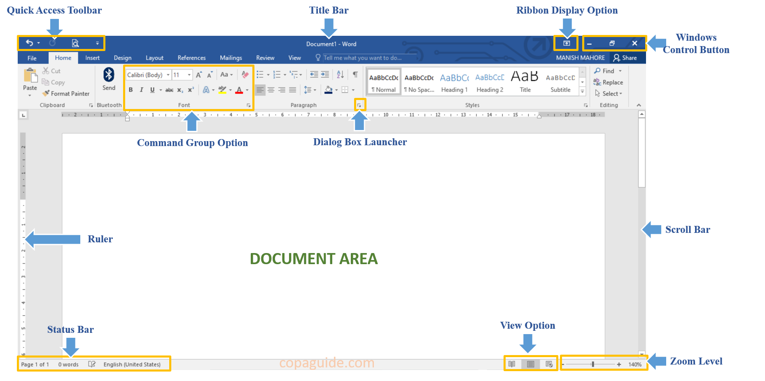The height and width of the screenshot is (381, 765).
Task: Open the font size dropdown
Action: coord(189,74)
